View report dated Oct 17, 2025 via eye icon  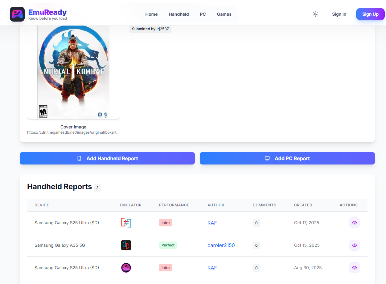355,223
